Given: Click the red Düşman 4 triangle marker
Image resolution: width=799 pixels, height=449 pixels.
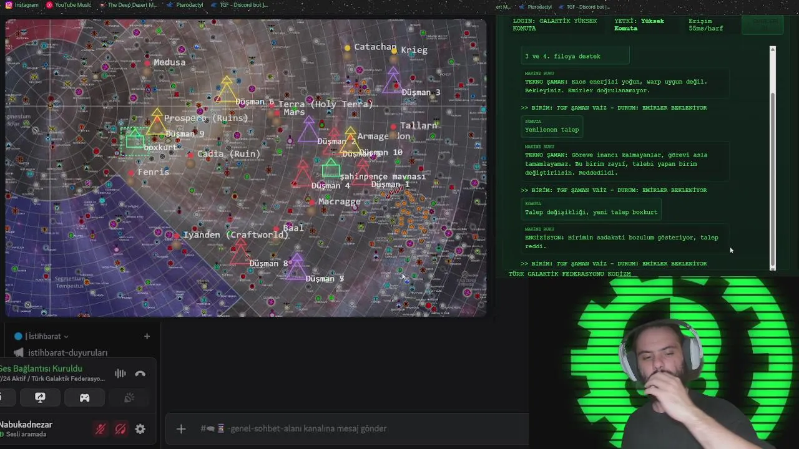Looking at the screenshot, I should 303,173.
